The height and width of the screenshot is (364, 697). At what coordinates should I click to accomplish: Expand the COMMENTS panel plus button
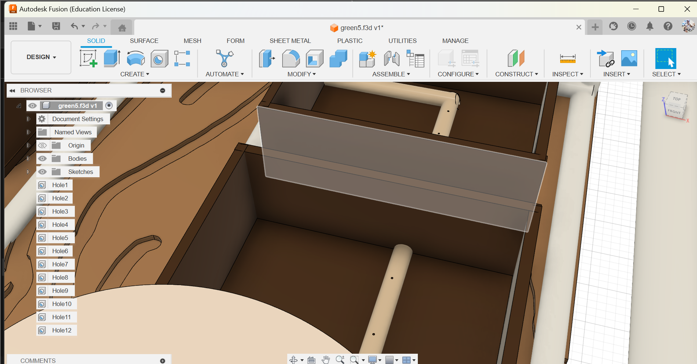click(163, 361)
